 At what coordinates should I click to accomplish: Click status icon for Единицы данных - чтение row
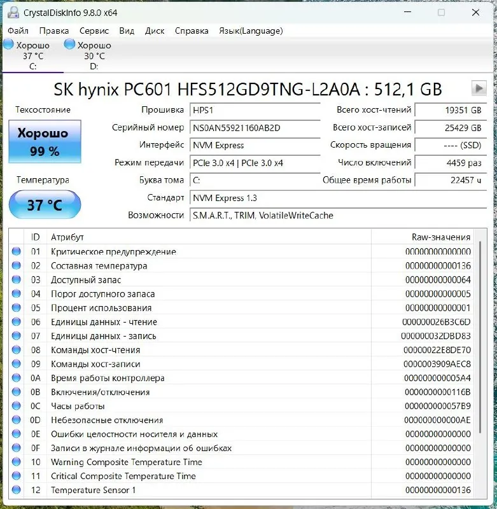[x=17, y=322]
